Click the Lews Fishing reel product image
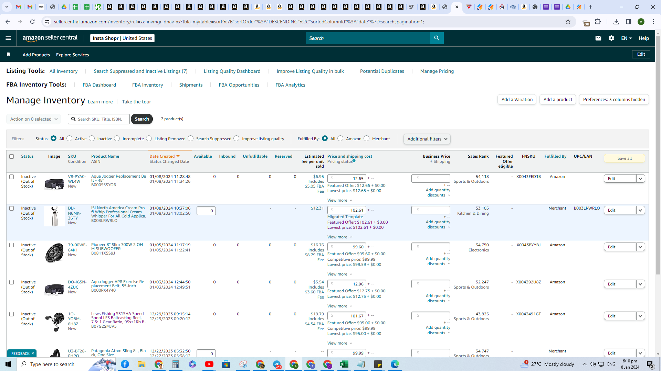Image resolution: width=661 pixels, height=371 pixels. [x=54, y=322]
